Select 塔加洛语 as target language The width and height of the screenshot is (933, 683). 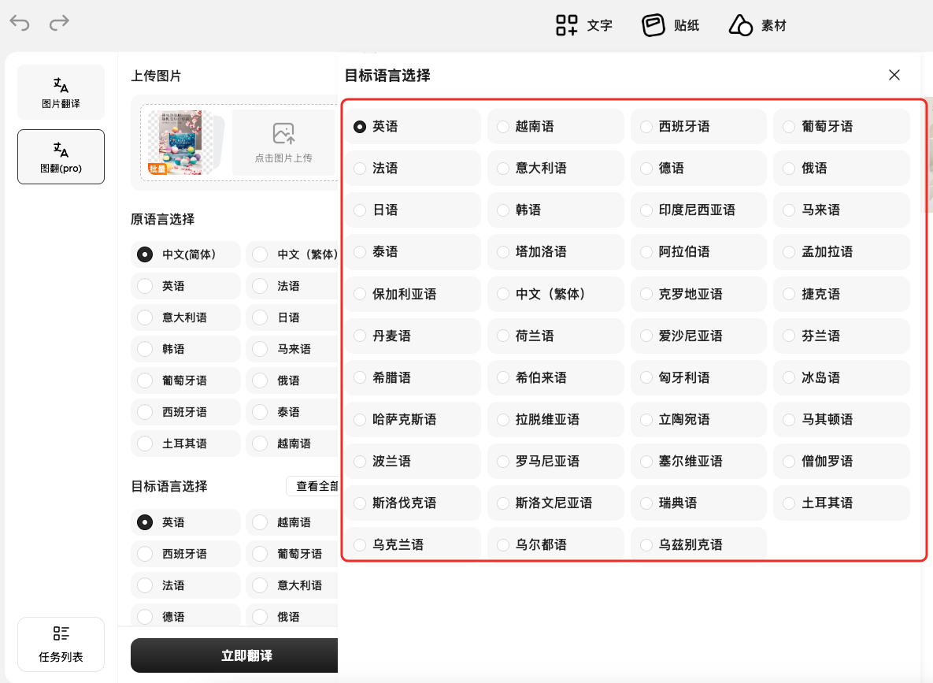click(556, 251)
